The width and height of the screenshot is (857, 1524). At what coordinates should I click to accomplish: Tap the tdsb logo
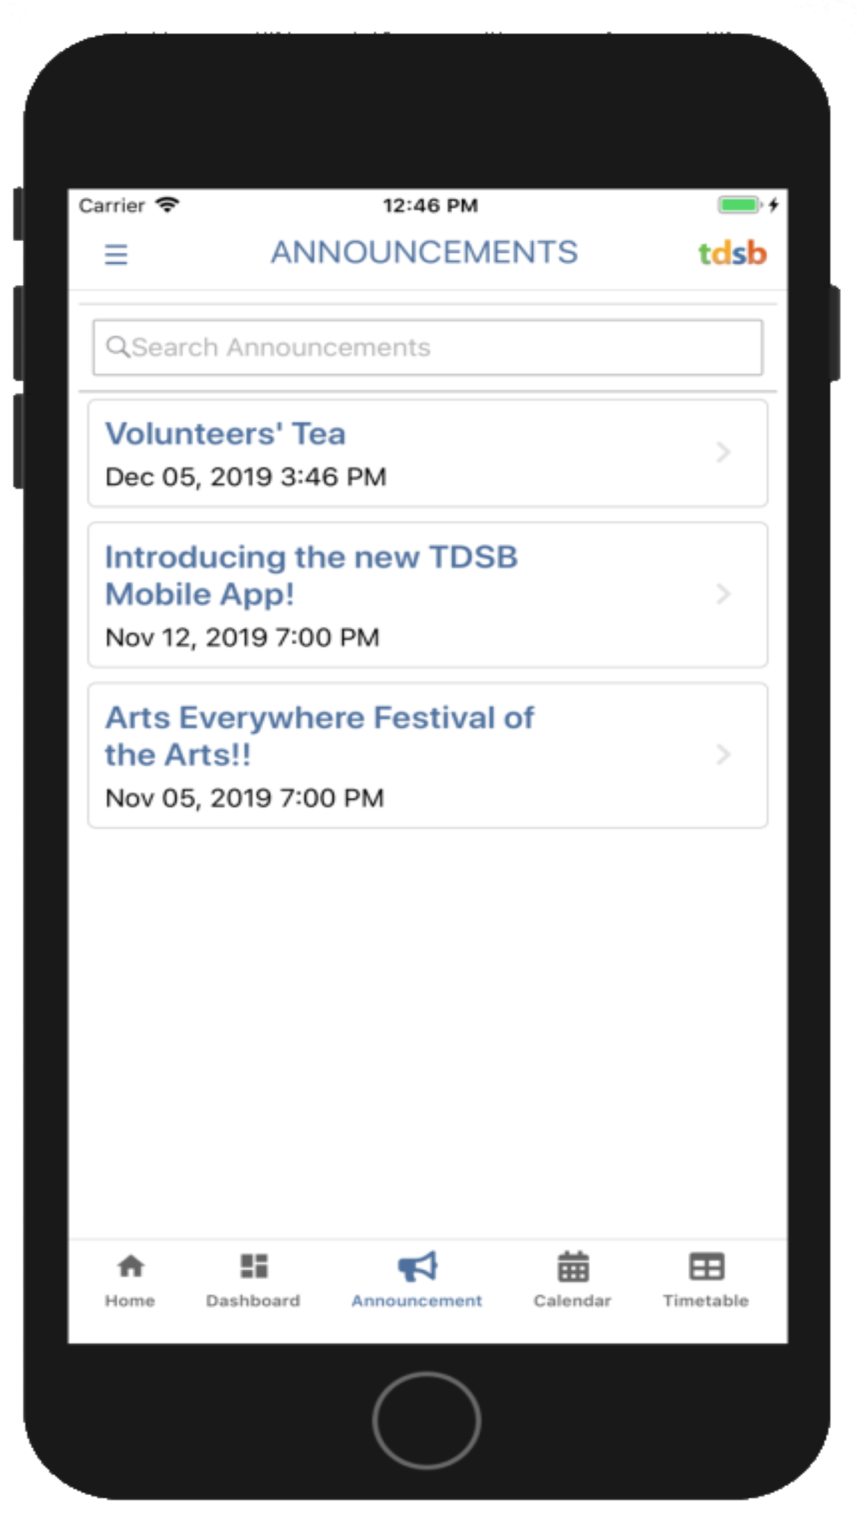tap(732, 254)
